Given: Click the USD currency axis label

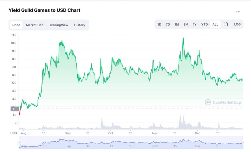Looking at the screenshot, I should tap(14, 133).
